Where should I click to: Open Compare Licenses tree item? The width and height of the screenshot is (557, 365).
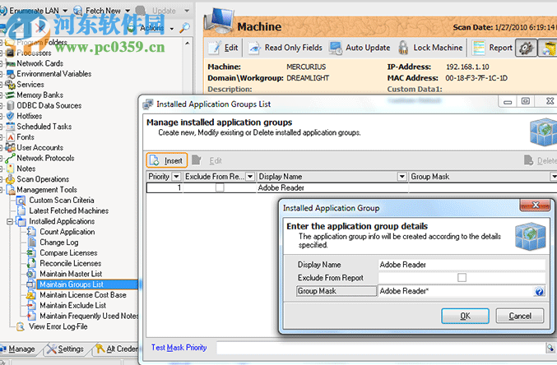(68, 253)
